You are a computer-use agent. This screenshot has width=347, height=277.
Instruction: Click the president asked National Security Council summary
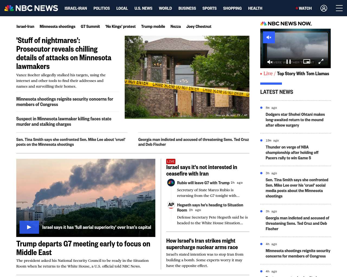[x=82, y=263]
